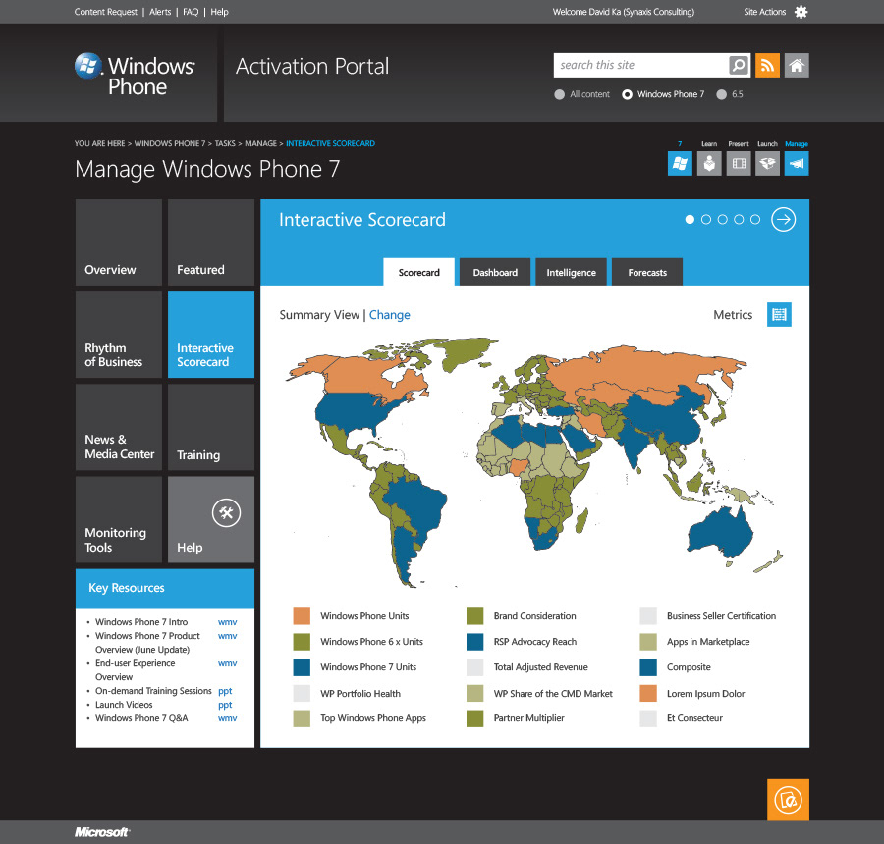Switch to the Dashboard tab

[x=495, y=272]
